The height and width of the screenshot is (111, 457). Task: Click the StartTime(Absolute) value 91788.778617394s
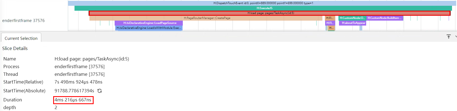74,91
